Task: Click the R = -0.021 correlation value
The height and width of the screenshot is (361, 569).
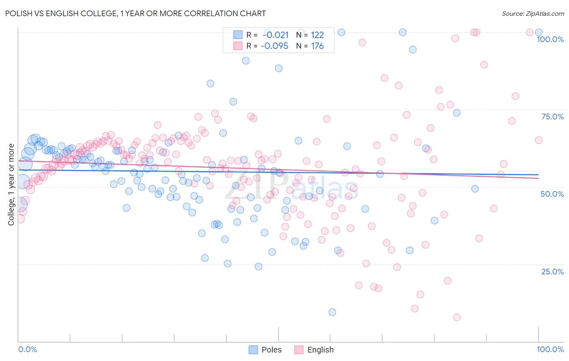Action: (x=268, y=35)
